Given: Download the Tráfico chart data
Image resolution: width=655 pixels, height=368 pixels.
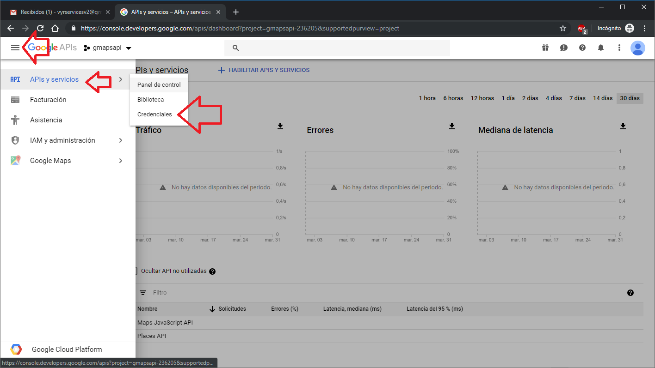Looking at the screenshot, I should (280, 126).
